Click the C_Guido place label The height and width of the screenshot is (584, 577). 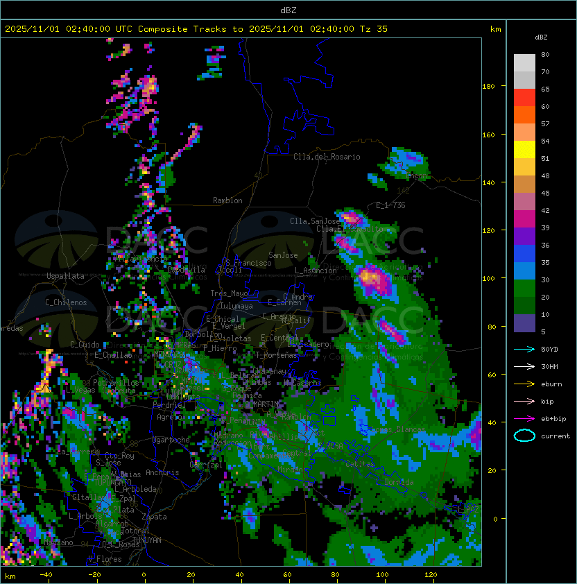[85, 345]
